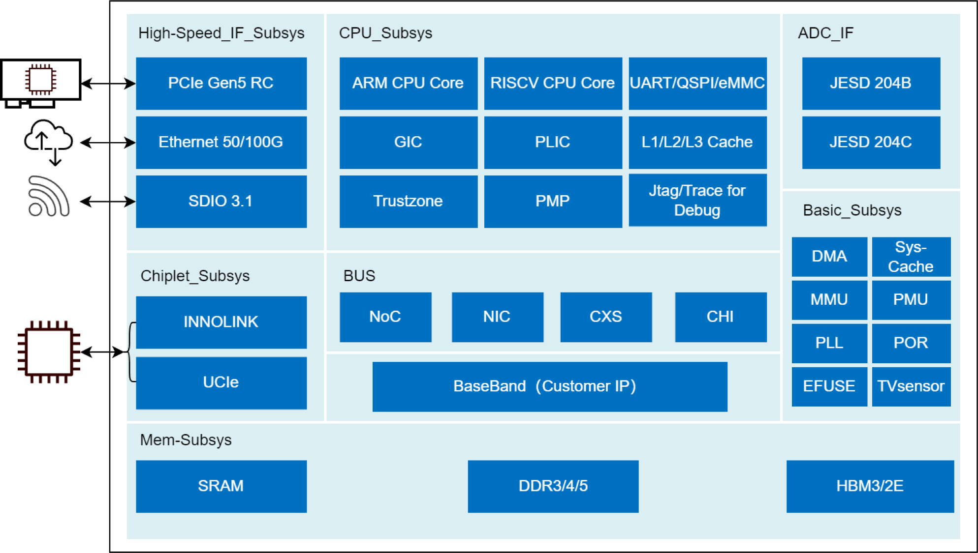Click the cloud upload/download icon

pos(49,142)
